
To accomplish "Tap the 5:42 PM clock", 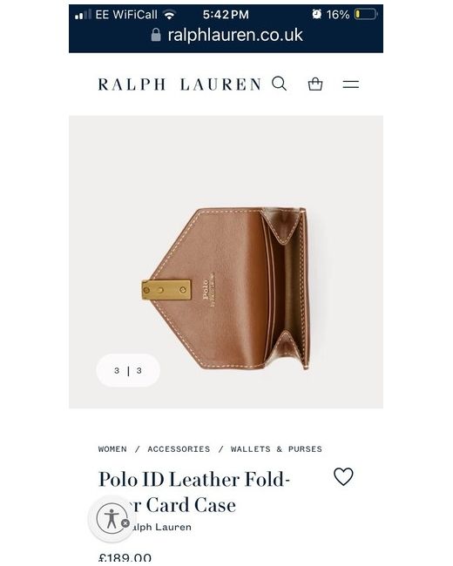I will point(226,15).
